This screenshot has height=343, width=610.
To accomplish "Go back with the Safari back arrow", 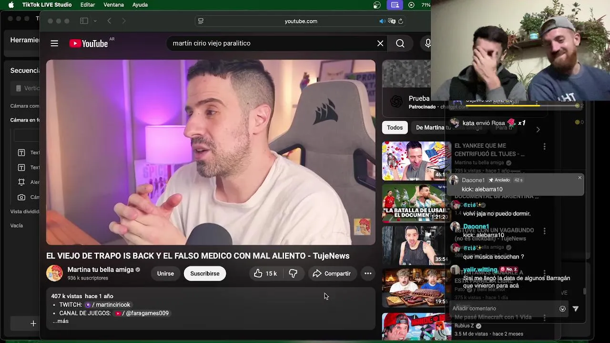I will [109, 21].
